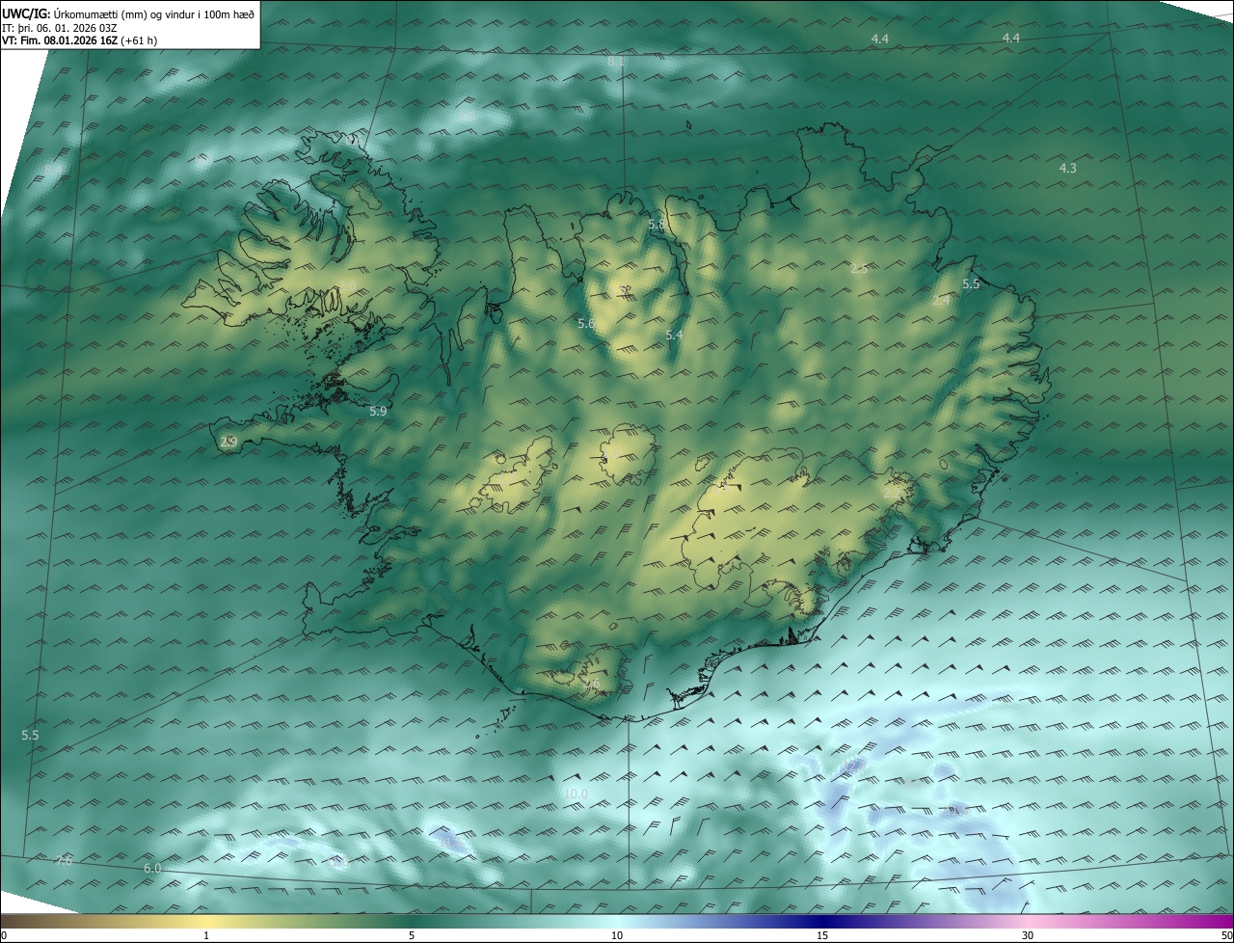
Task: Click the 5.4 value label on the map
Action: 674,335
